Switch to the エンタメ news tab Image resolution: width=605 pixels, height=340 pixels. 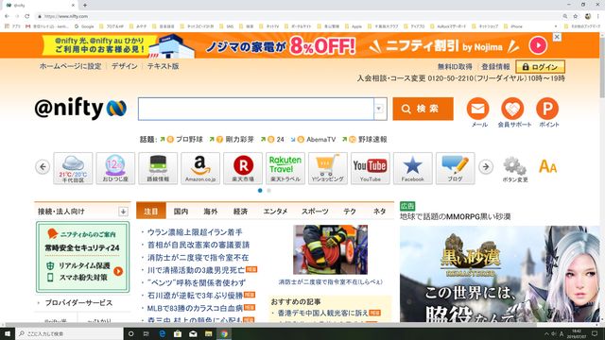(275, 211)
